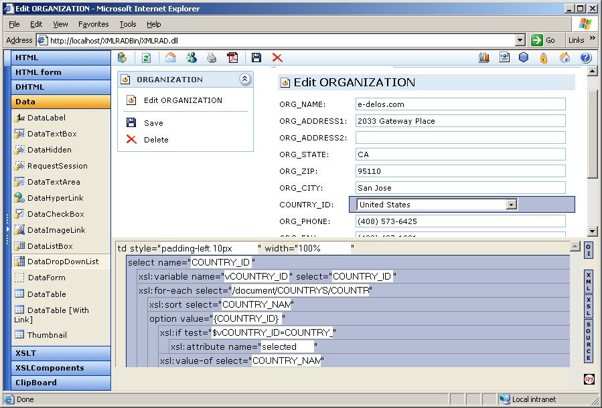
Task: Collapse the ORGANIZATION panel
Action: (244, 79)
